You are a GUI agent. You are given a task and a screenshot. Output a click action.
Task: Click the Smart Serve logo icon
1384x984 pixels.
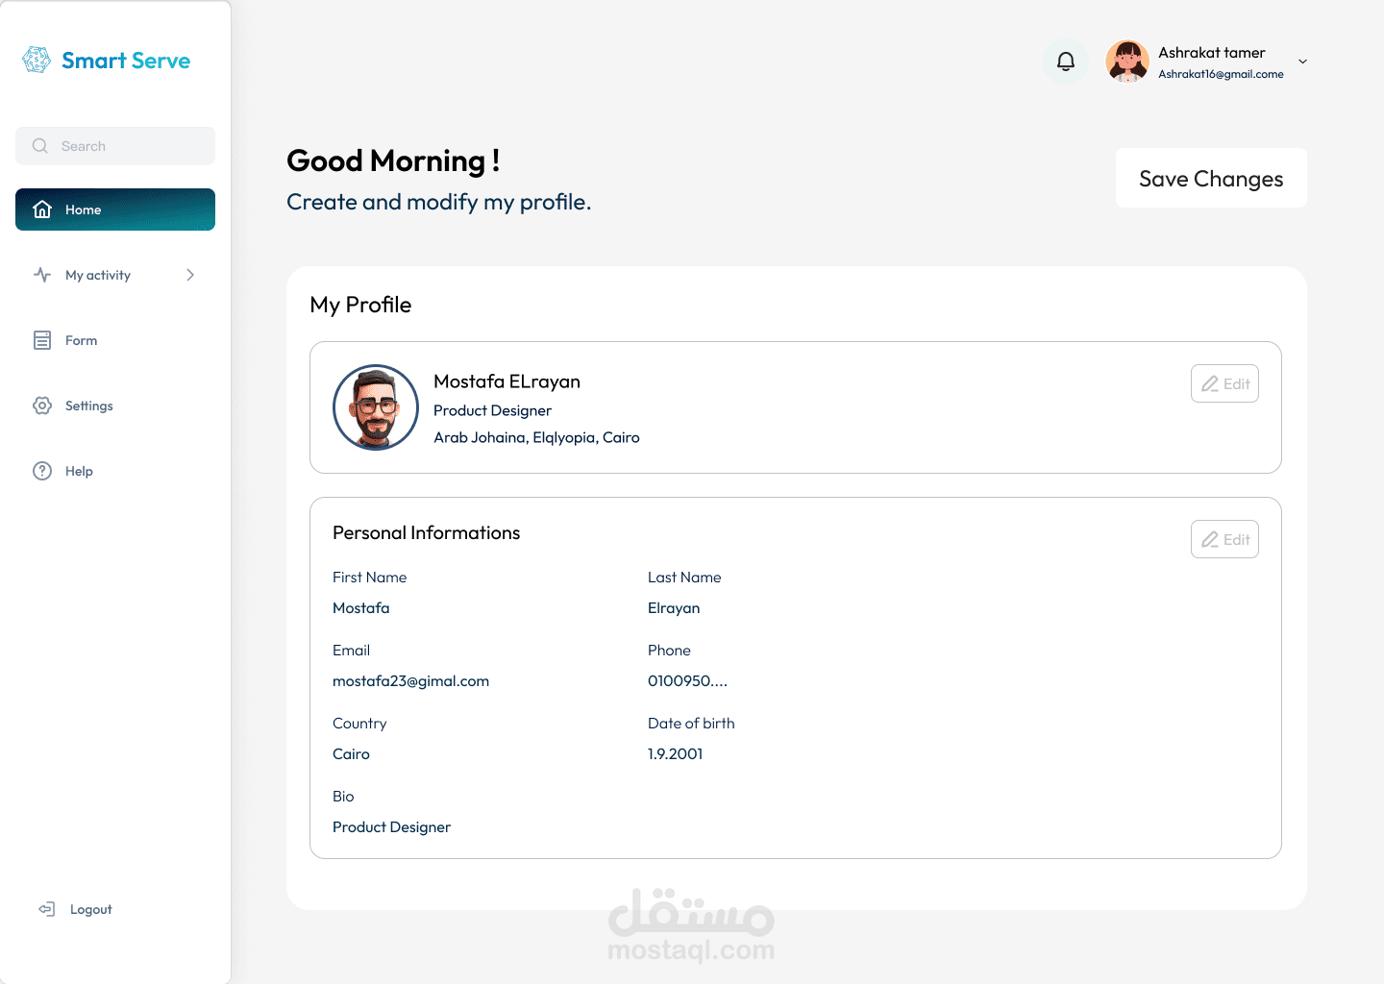[x=37, y=61]
